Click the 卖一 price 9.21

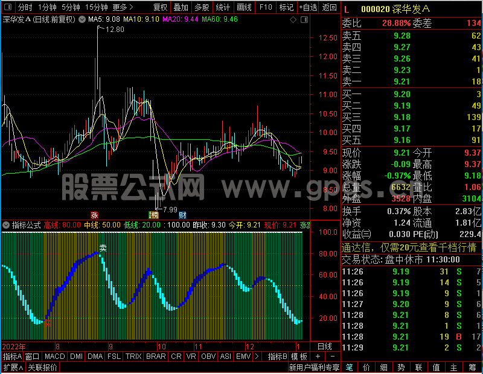tap(402, 81)
